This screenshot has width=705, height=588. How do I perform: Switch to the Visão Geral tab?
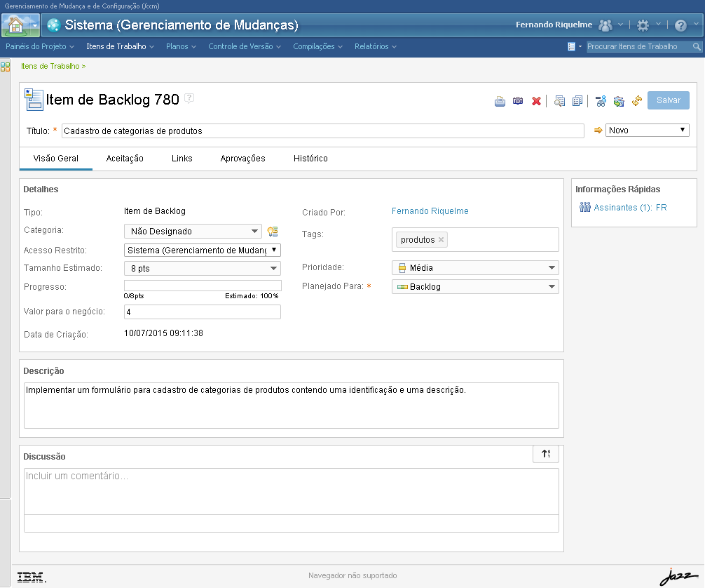click(56, 159)
